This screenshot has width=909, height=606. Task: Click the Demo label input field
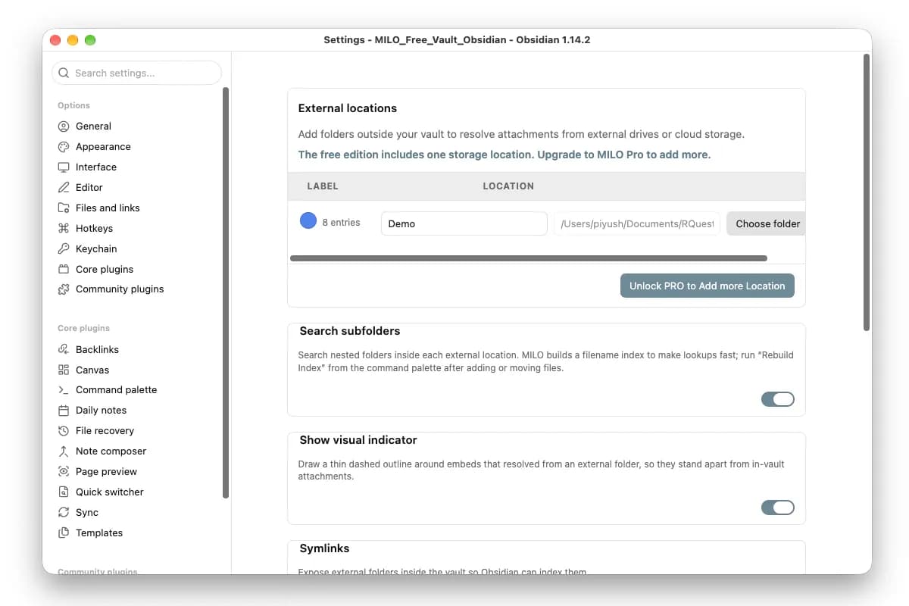(464, 223)
